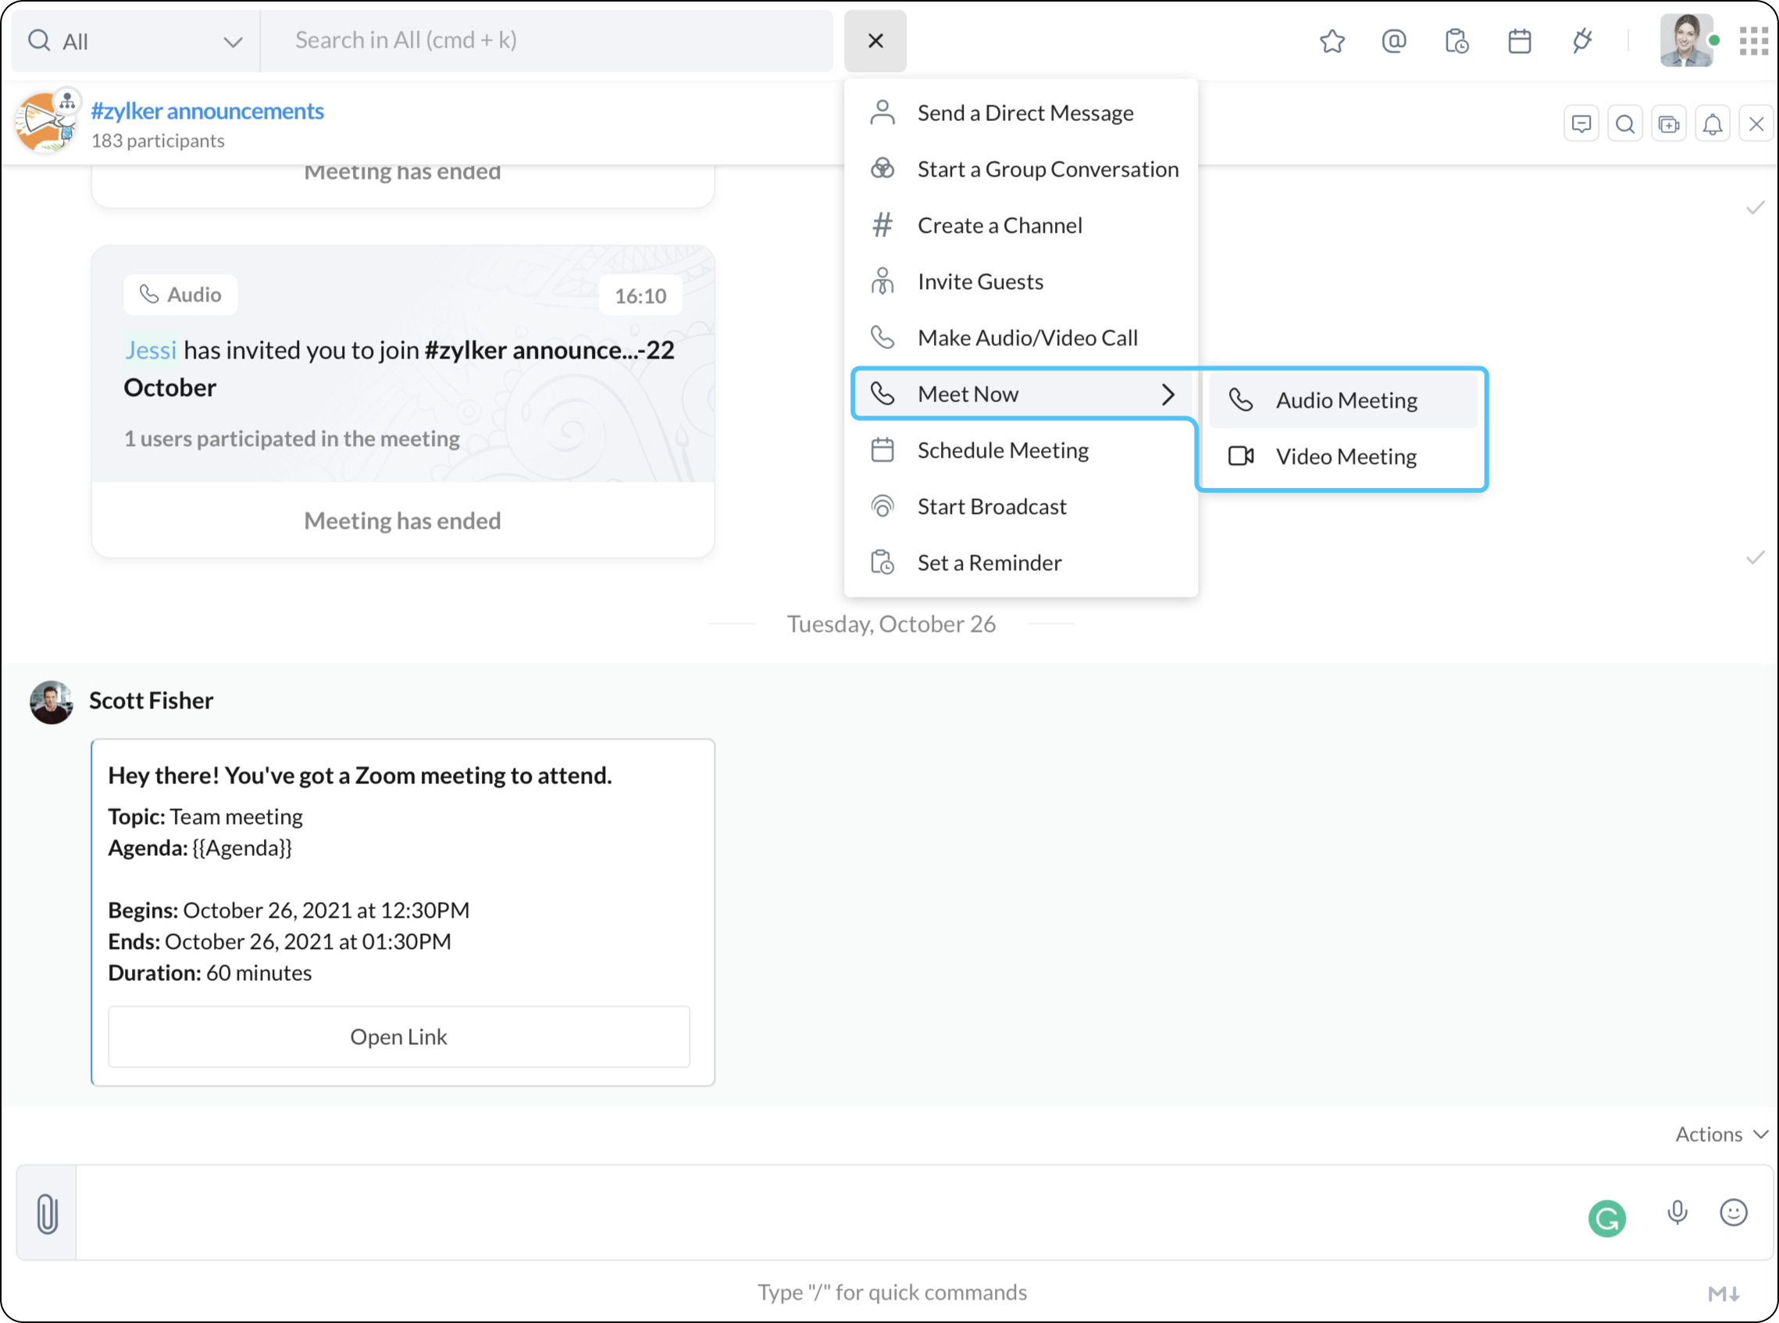Toggle Markdown mode icon
This screenshot has width=1779, height=1323.
tap(1723, 1293)
